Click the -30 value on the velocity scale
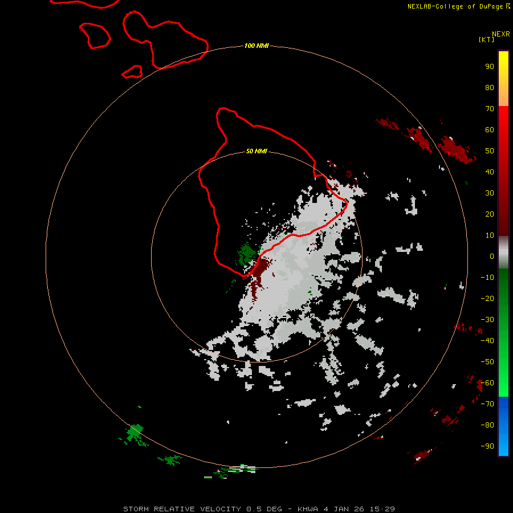 487,320
